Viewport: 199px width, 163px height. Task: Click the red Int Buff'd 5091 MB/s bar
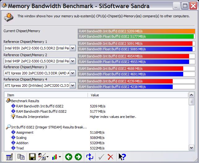click(x=136, y=44)
